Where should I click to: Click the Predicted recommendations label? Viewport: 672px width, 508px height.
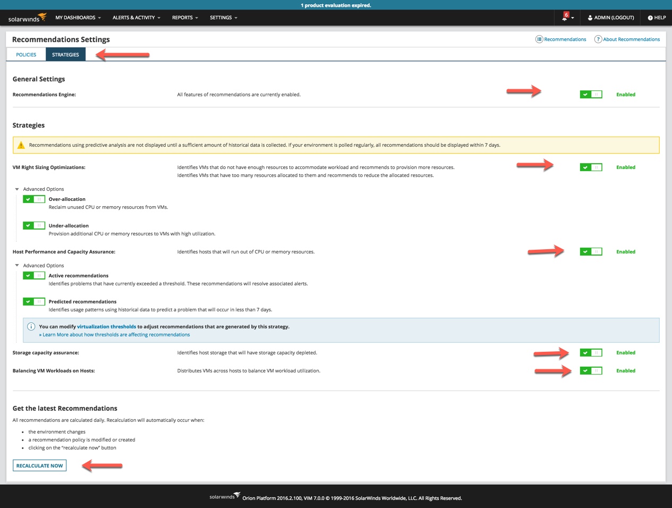coord(82,302)
